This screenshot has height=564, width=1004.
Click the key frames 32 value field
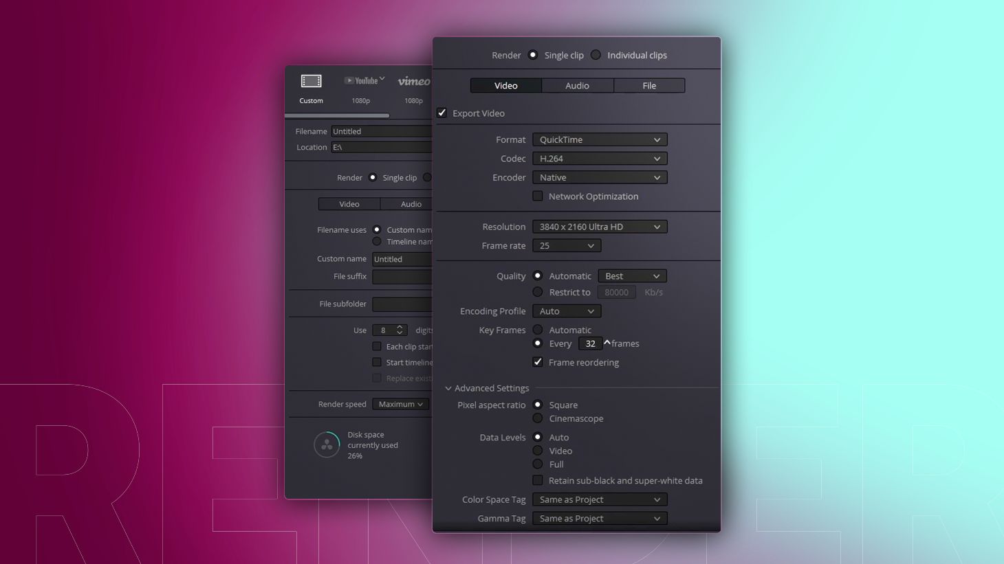tap(590, 343)
